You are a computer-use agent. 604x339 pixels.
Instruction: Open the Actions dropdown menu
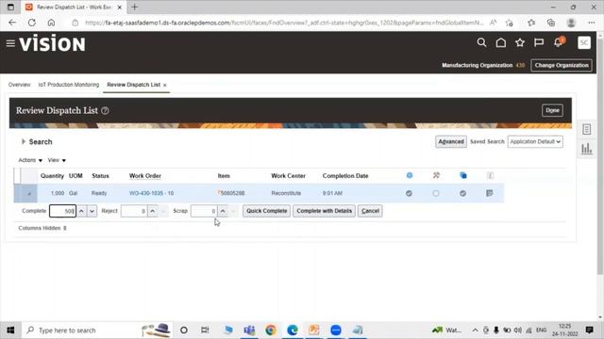[30, 160]
